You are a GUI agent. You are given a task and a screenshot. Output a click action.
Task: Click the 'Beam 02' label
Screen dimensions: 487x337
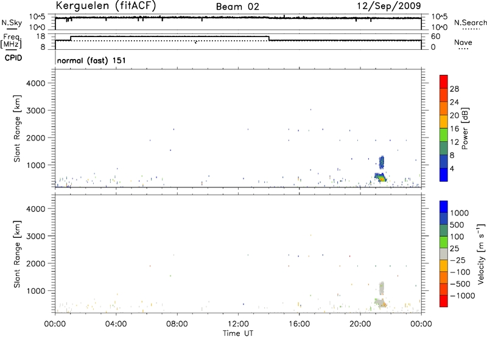click(237, 7)
